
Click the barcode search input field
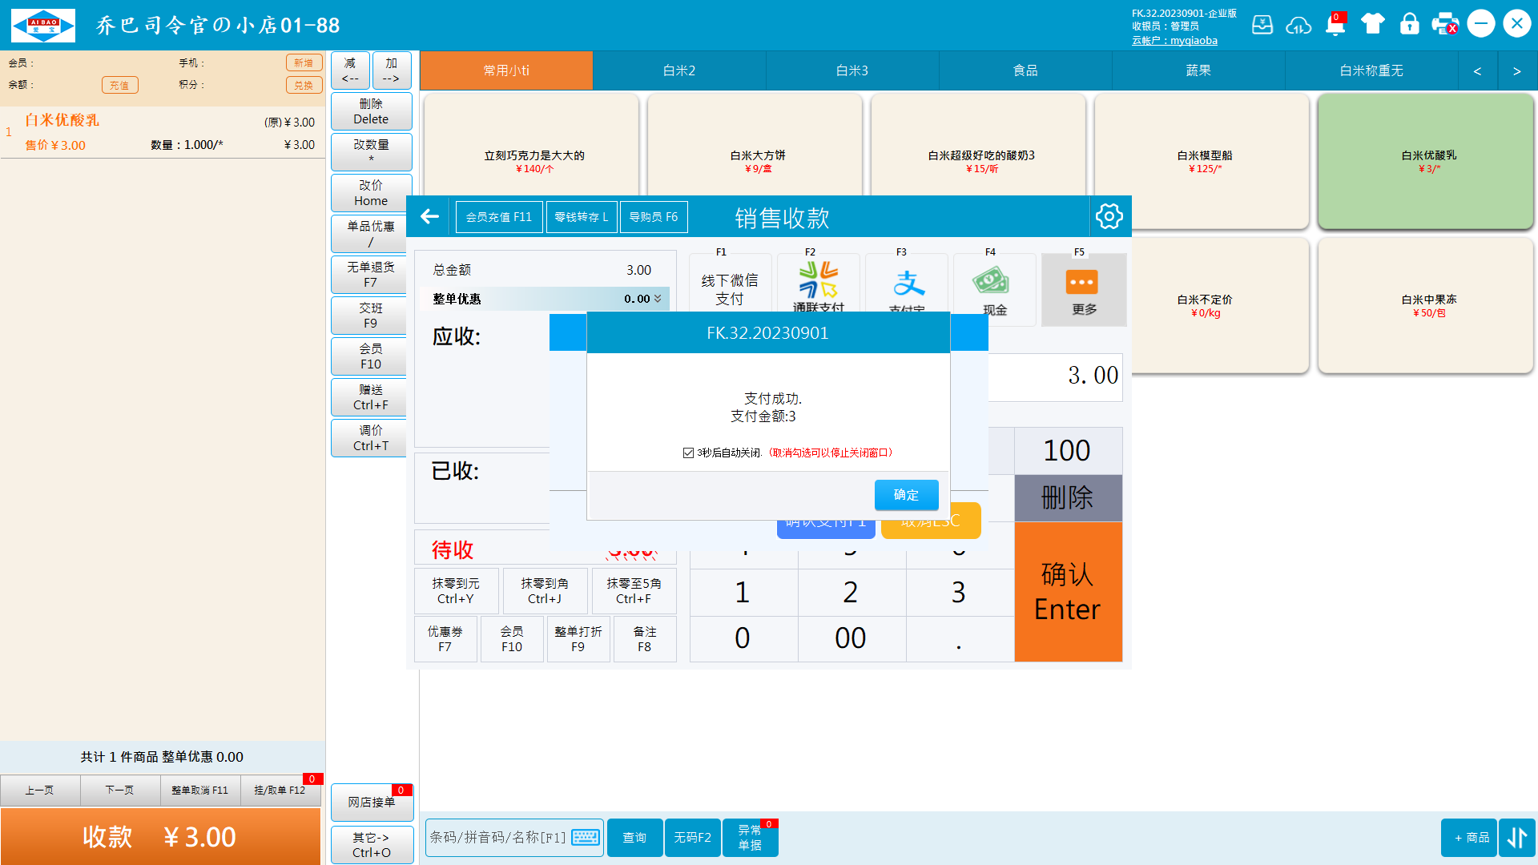click(497, 837)
